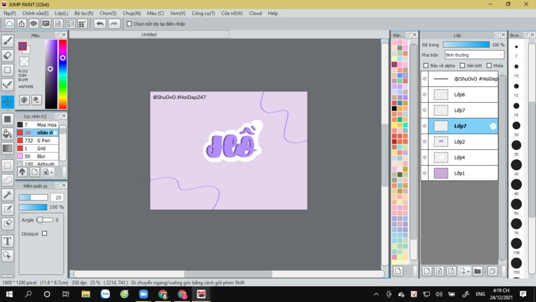Click the add brush from cloud icon

(x=22, y=172)
